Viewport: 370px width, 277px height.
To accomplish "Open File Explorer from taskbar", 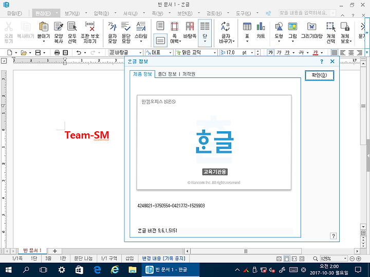I will pyautogui.click(x=133, y=270).
